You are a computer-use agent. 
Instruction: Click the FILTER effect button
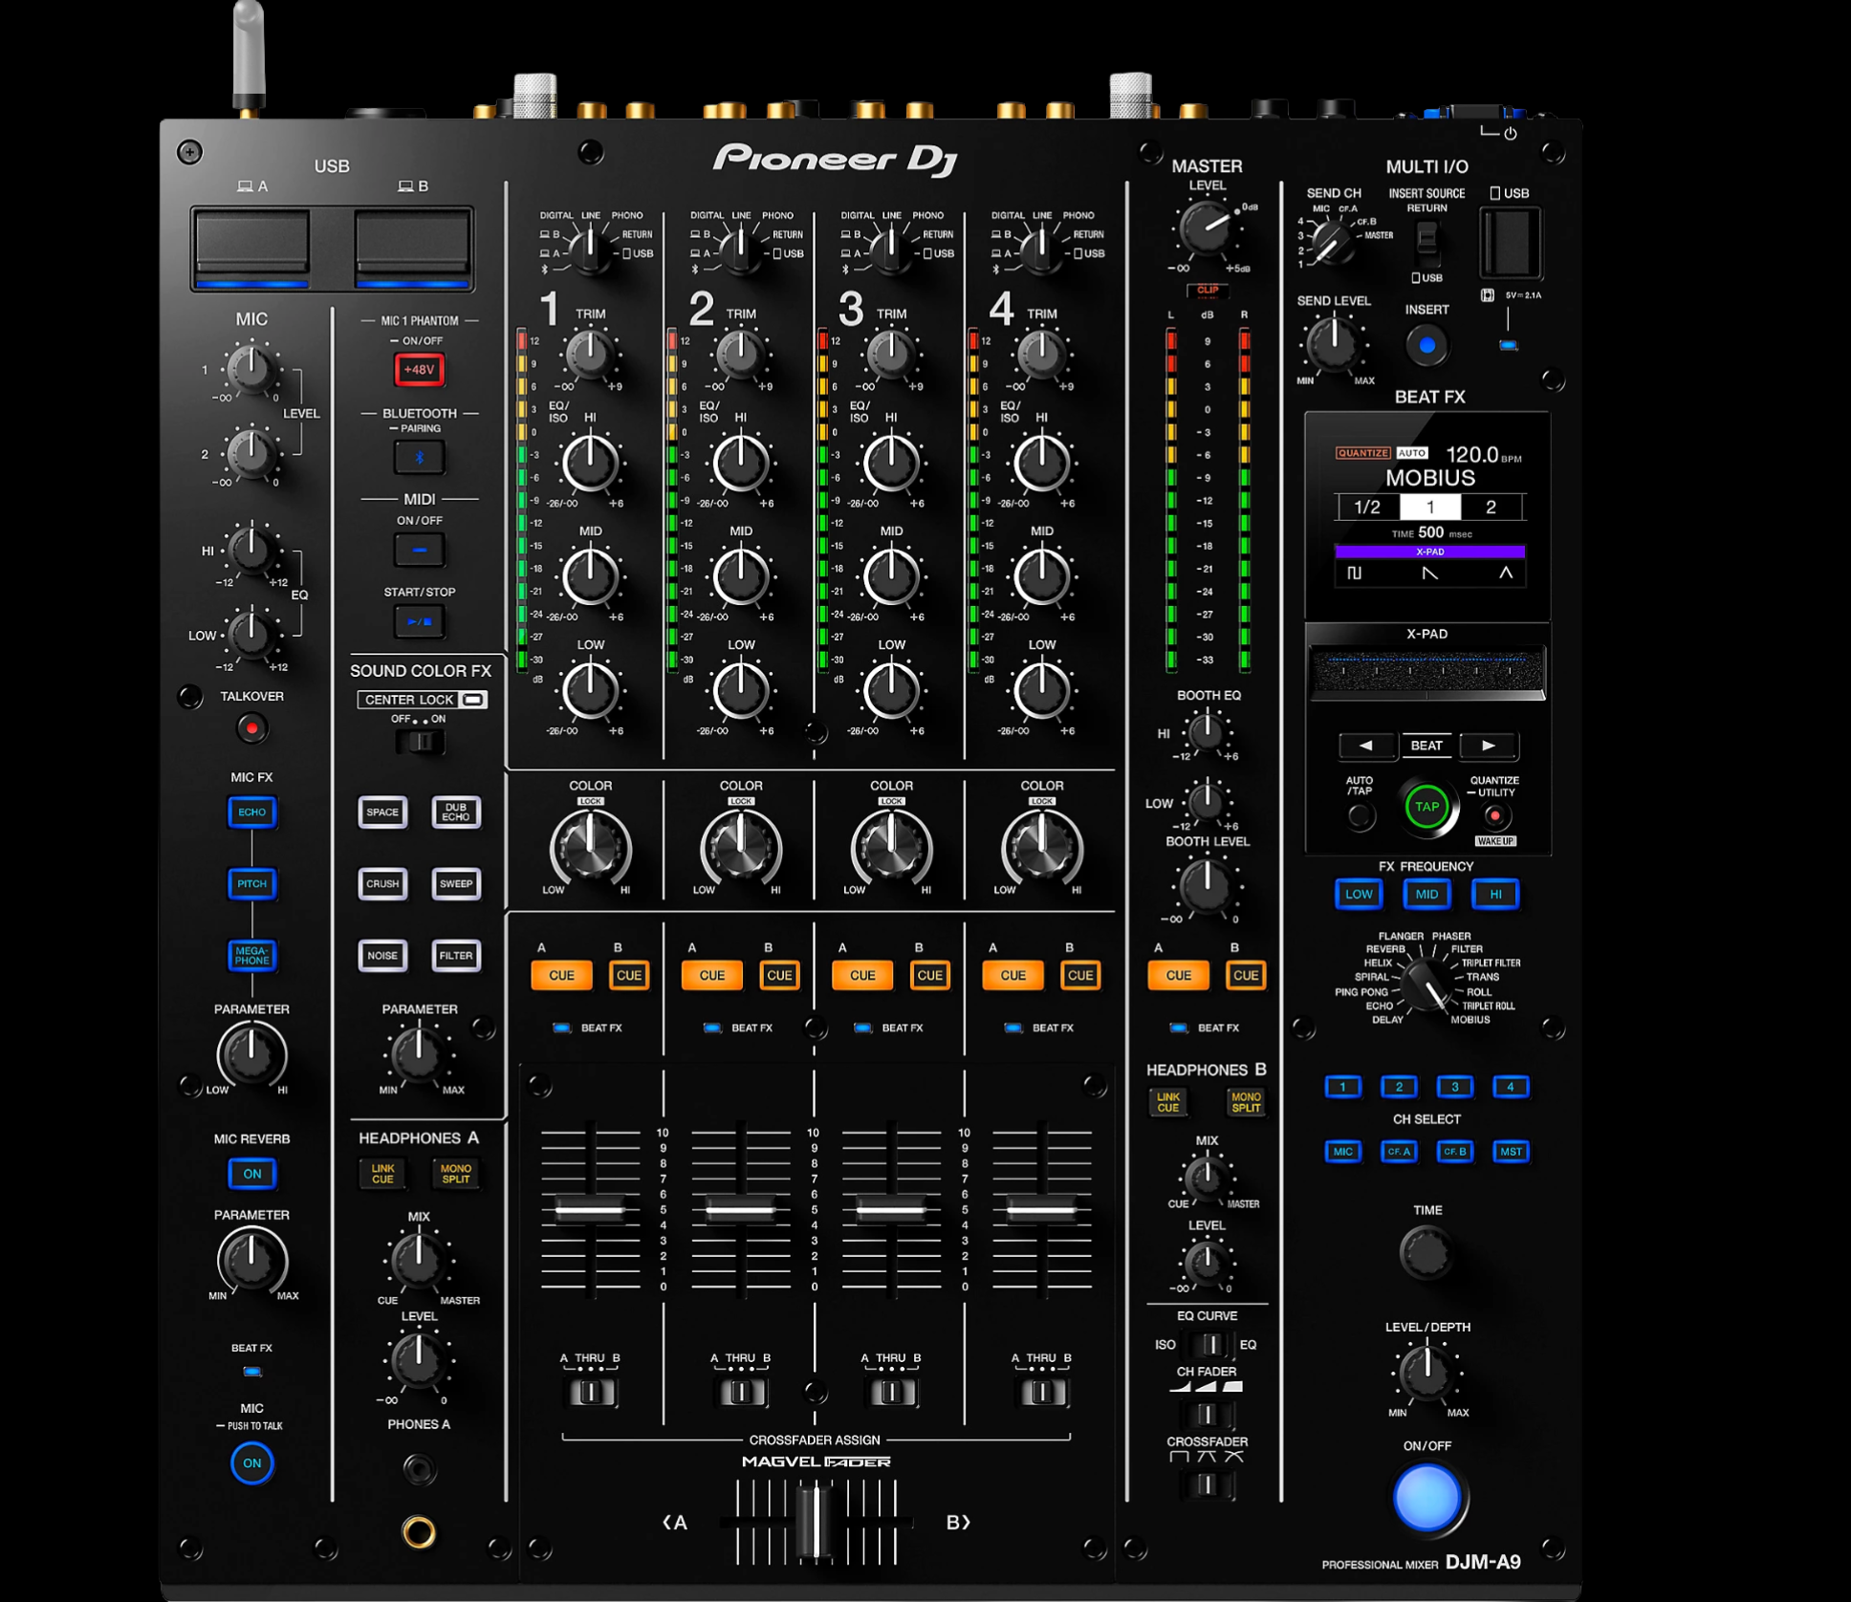point(455,956)
